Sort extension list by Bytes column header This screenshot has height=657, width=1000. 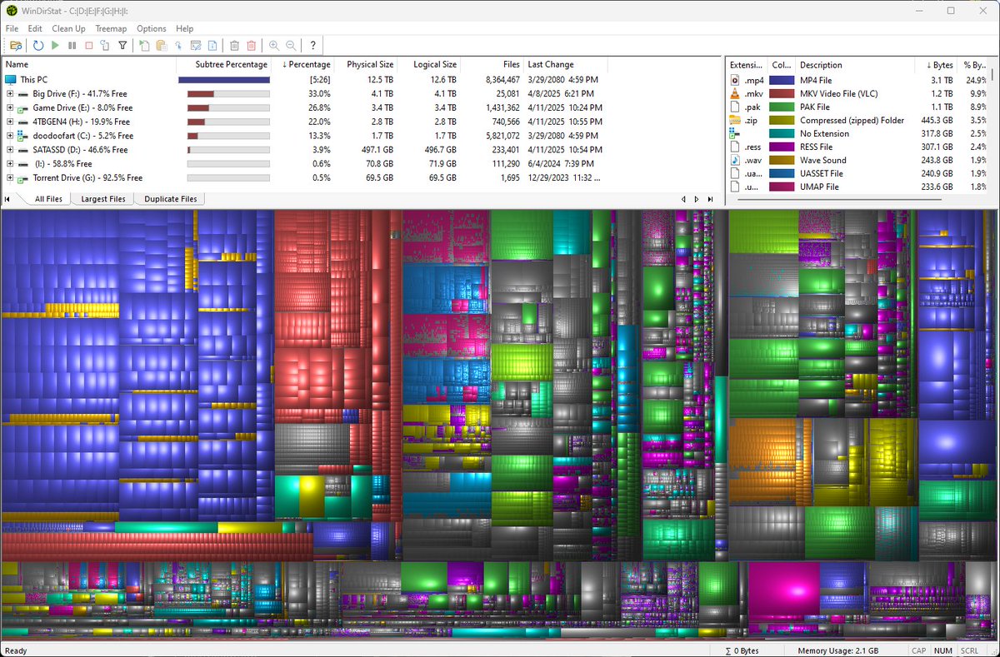click(x=935, y=65)
